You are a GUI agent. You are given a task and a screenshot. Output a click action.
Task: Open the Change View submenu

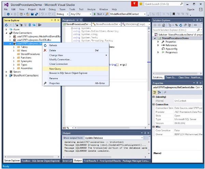click(76, 55)
